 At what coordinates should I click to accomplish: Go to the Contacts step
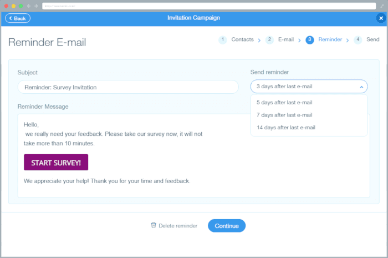(x=242, y=40)
